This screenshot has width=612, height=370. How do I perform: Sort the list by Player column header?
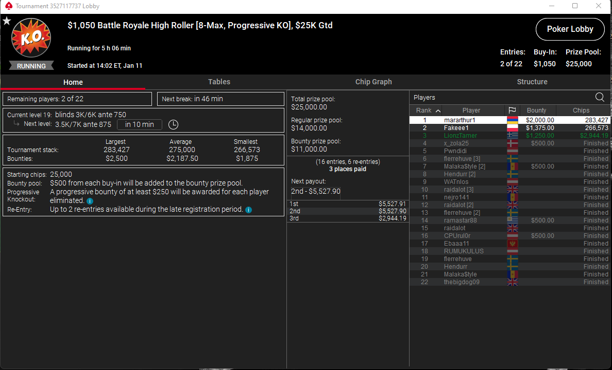point(471,110)
